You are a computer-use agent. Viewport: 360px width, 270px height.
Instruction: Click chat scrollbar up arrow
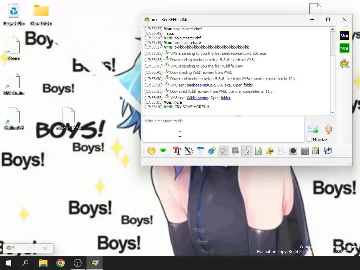coord(333,29)
